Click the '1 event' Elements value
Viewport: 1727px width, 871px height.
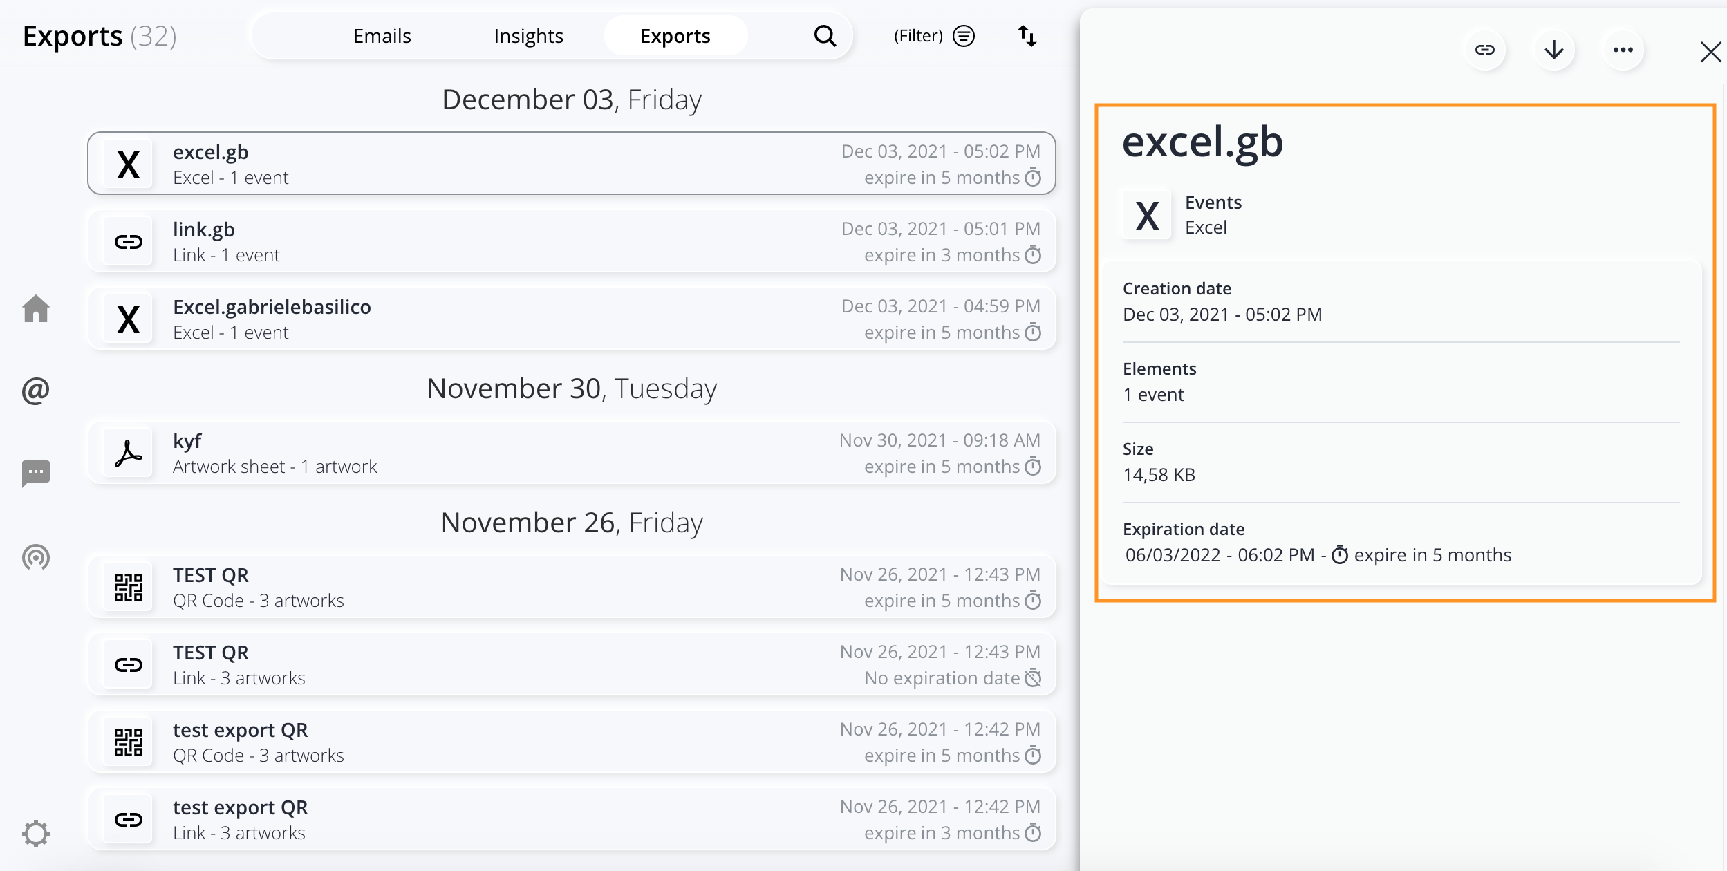[x=1153, y=395]
